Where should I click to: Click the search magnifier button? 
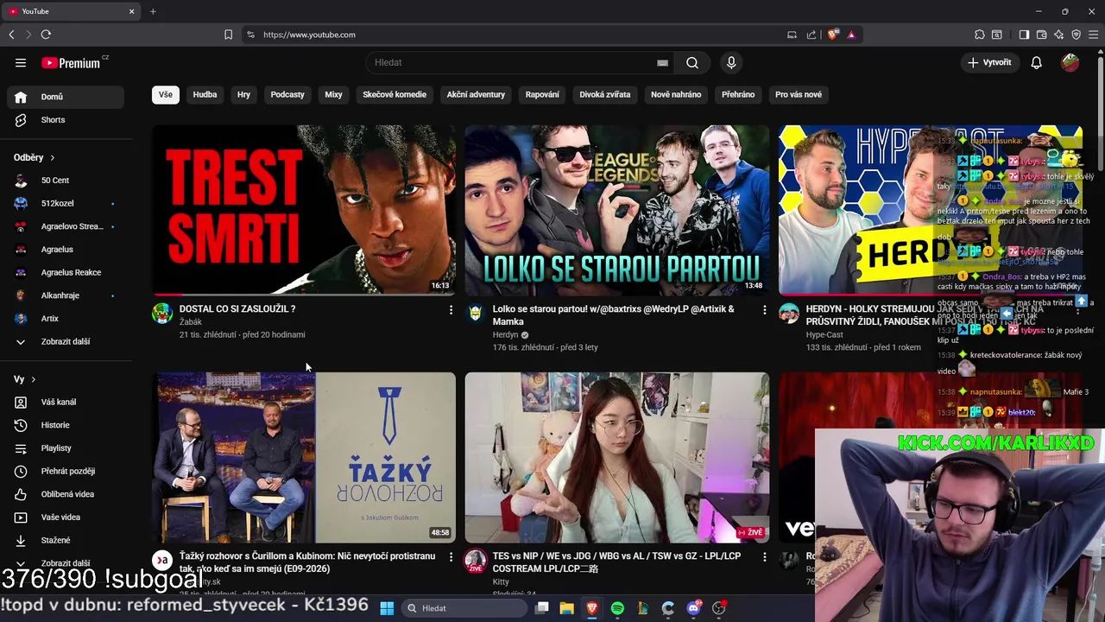point(692,62)
